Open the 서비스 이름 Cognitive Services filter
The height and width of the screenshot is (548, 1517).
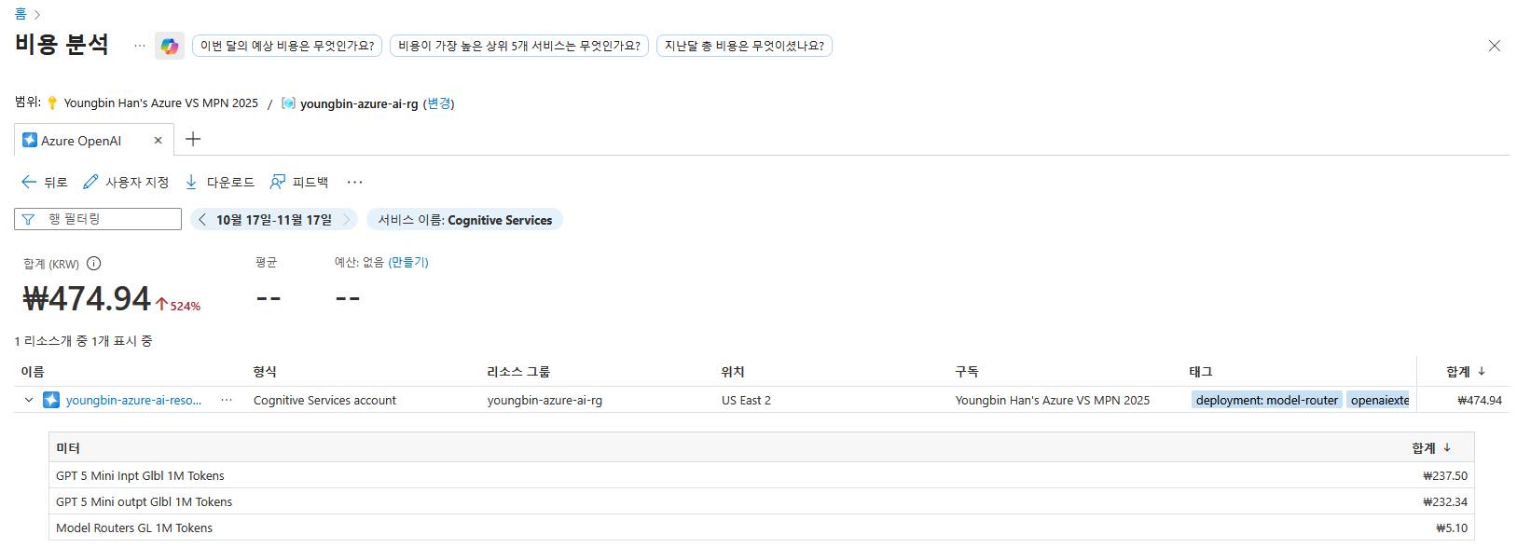pyautogui.click(x=464, y=220)
